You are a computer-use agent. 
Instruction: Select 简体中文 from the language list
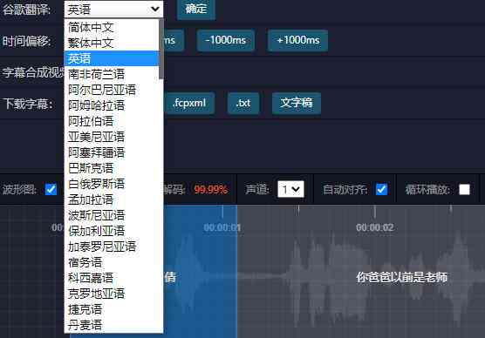(x=112, y=27)
